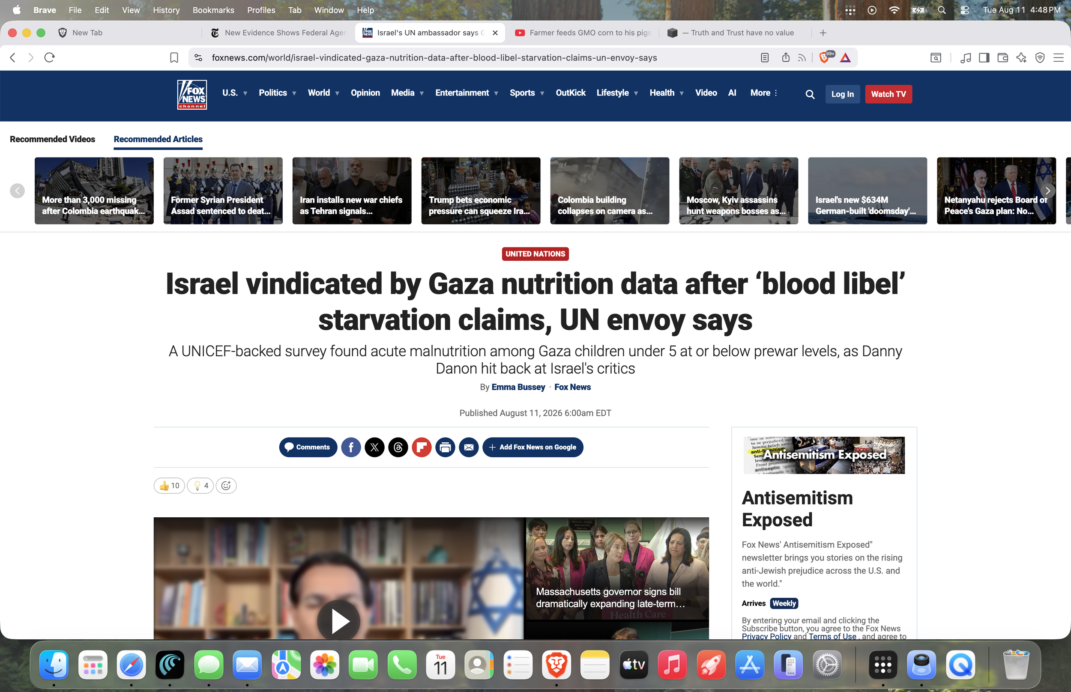The image size is (1071, 692).
Task: Open the More nav menu
Action: point(764,92)
